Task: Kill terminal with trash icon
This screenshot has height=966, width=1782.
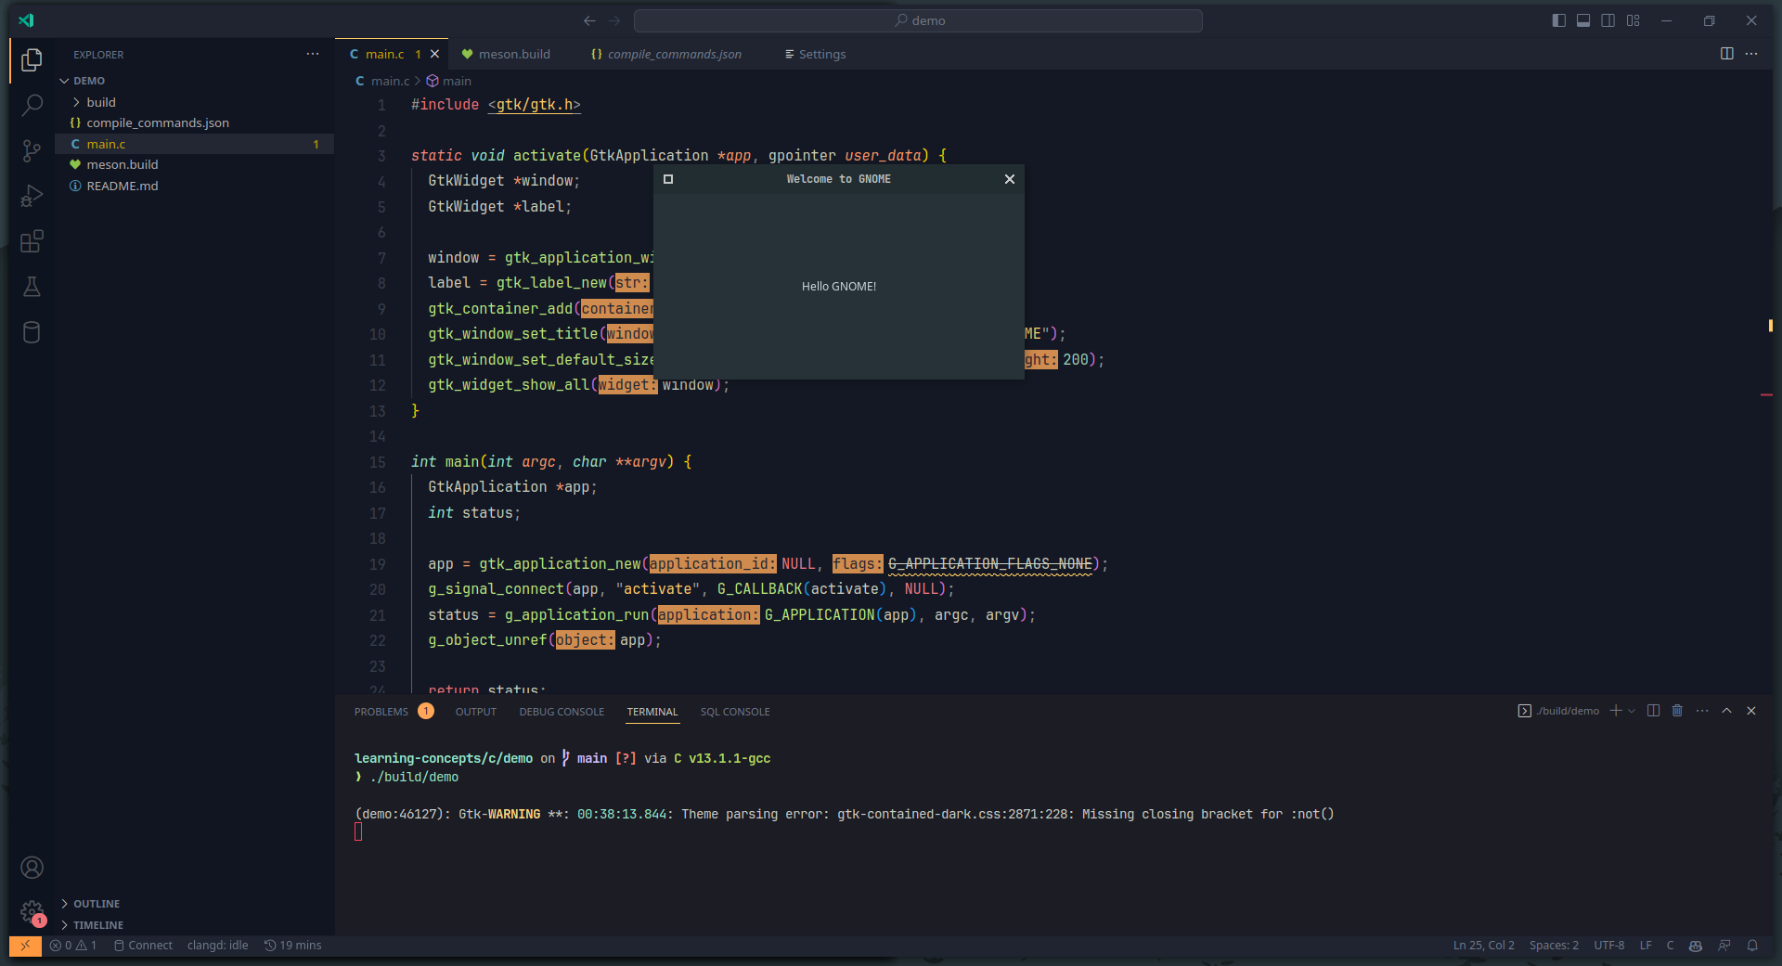Action: [x=1677, y=711]
